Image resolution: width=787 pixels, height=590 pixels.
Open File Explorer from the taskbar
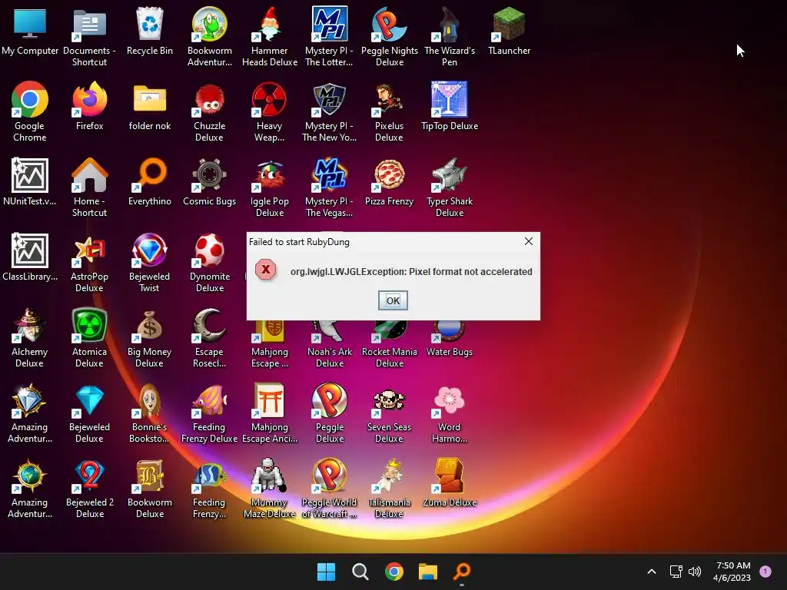(428, 572)
